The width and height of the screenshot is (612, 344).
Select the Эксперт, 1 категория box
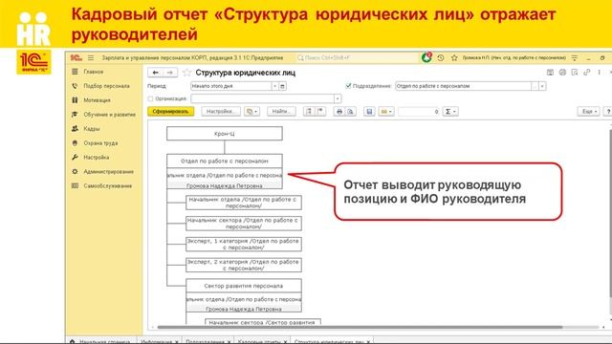(x=244, y=245)
